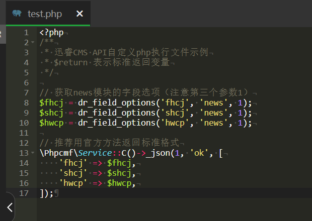Click the 'fhcj' array key on line 14
The image size is (312, 221).
tap(73, 163)
